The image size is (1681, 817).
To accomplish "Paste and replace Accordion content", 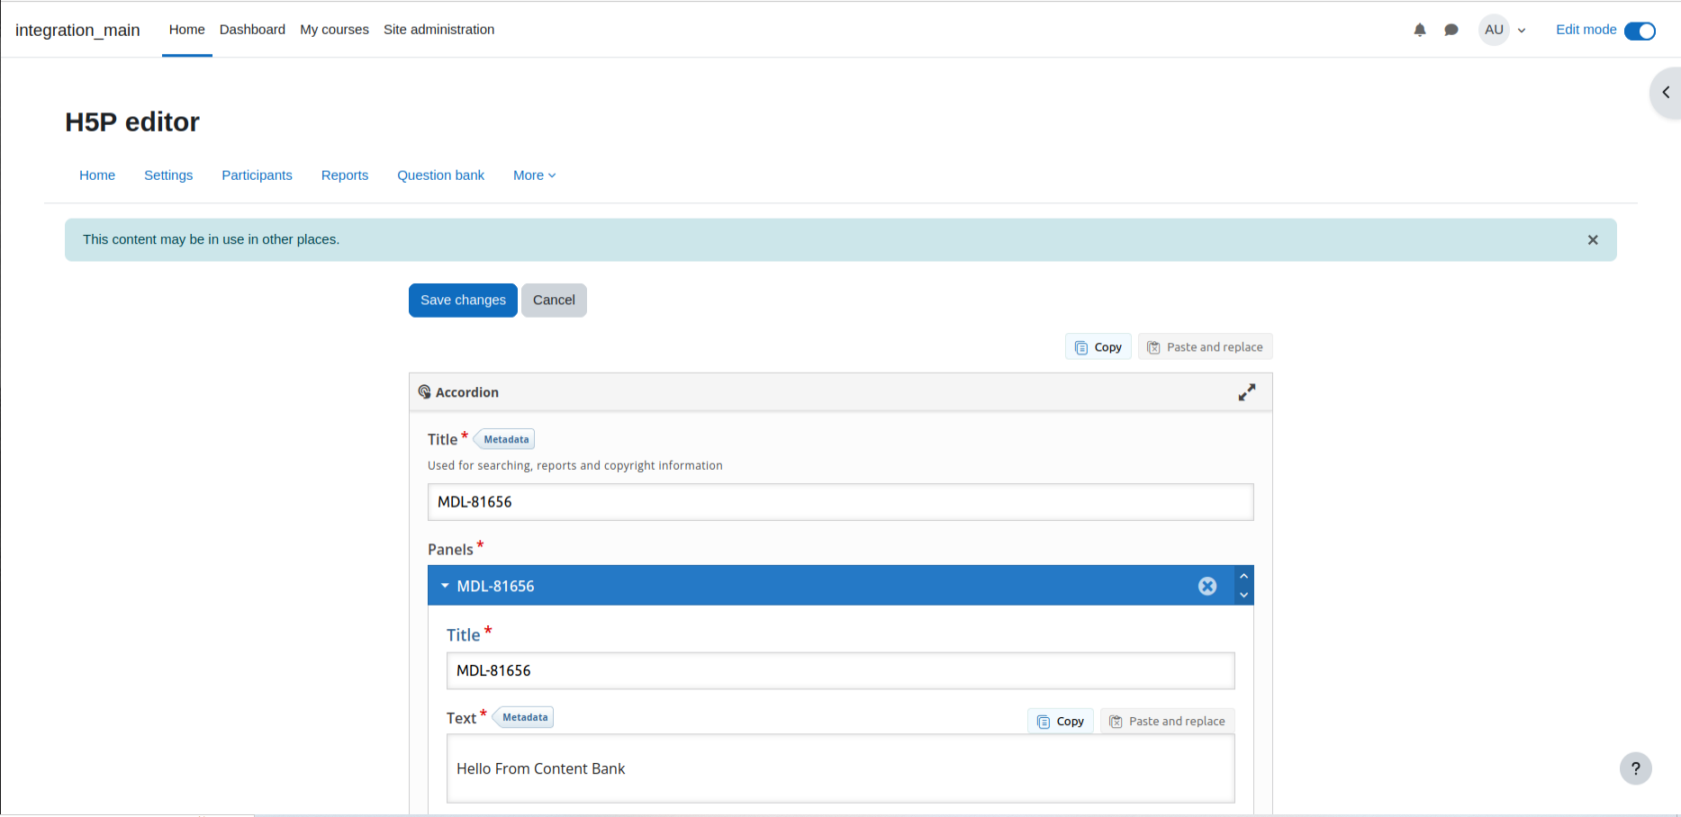I will coord(1206,347).
